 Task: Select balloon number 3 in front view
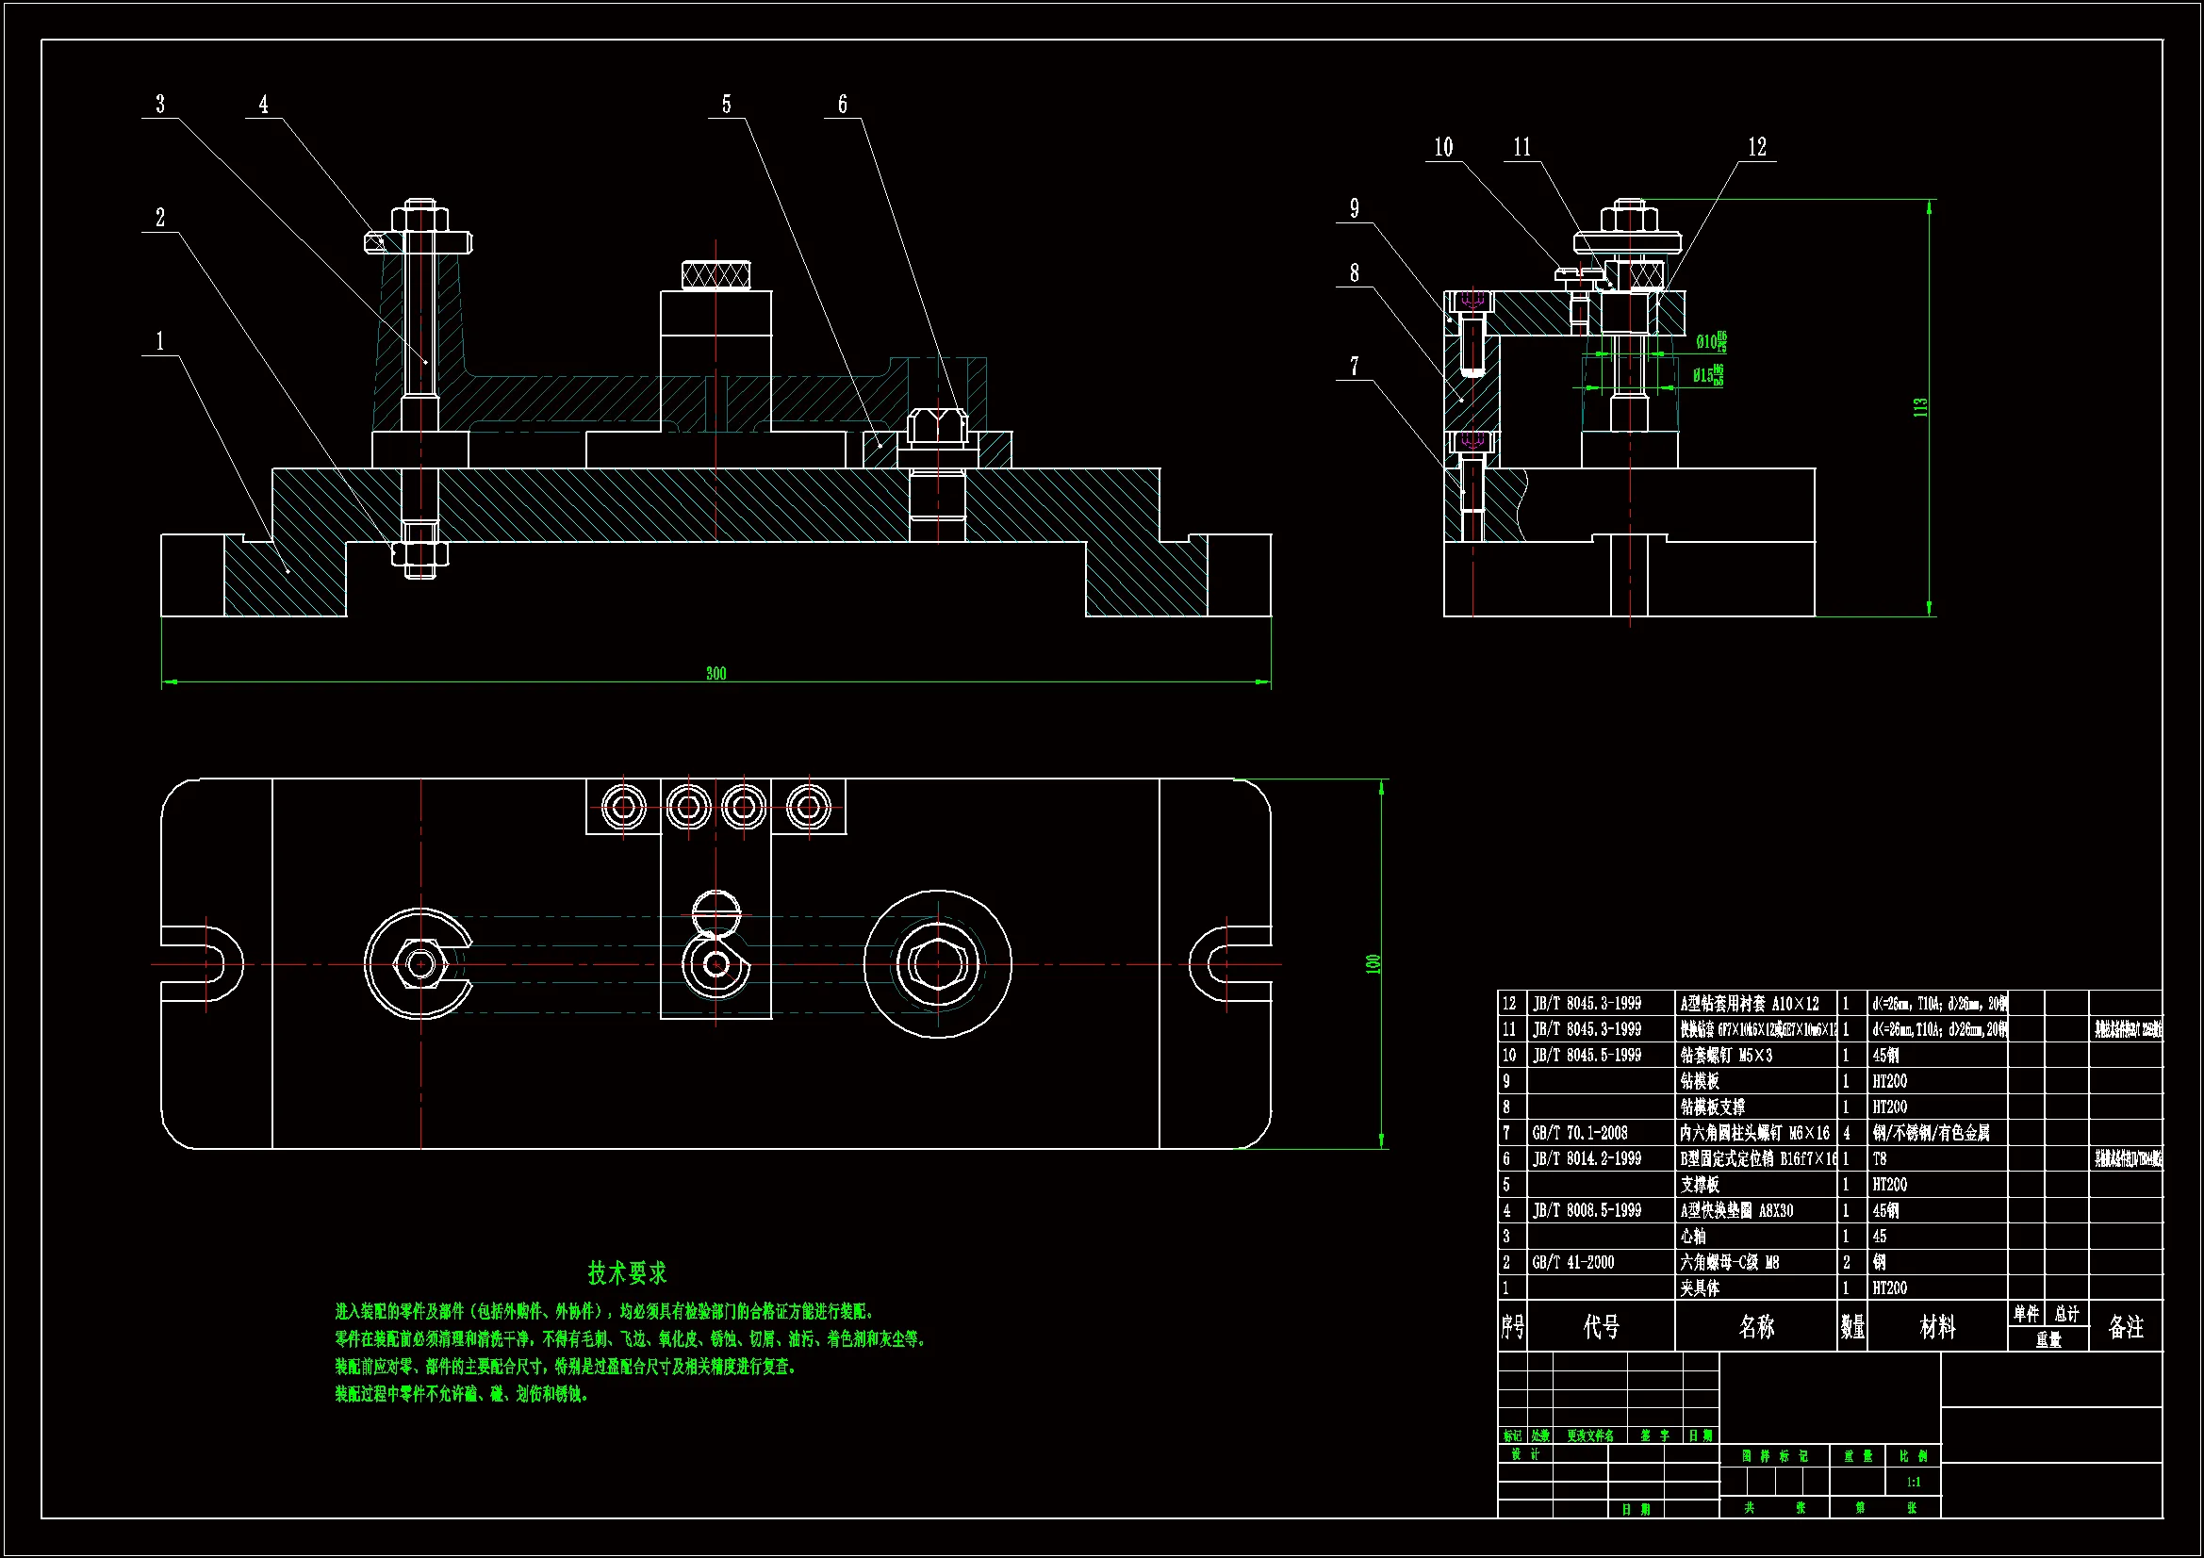(x=160, y=104)
